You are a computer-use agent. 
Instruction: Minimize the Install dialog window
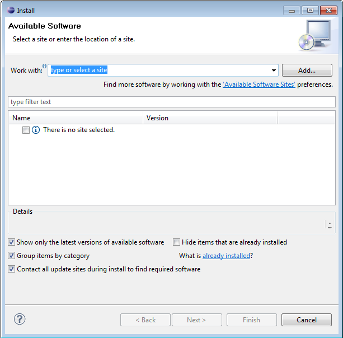[293, 10]
